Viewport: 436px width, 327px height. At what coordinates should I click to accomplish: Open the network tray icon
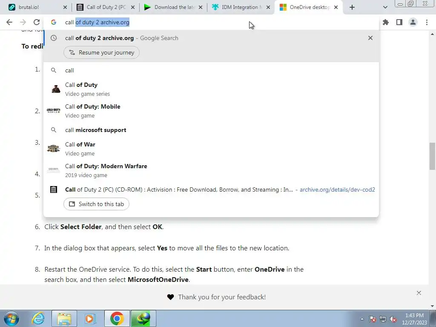coord(383,319)
